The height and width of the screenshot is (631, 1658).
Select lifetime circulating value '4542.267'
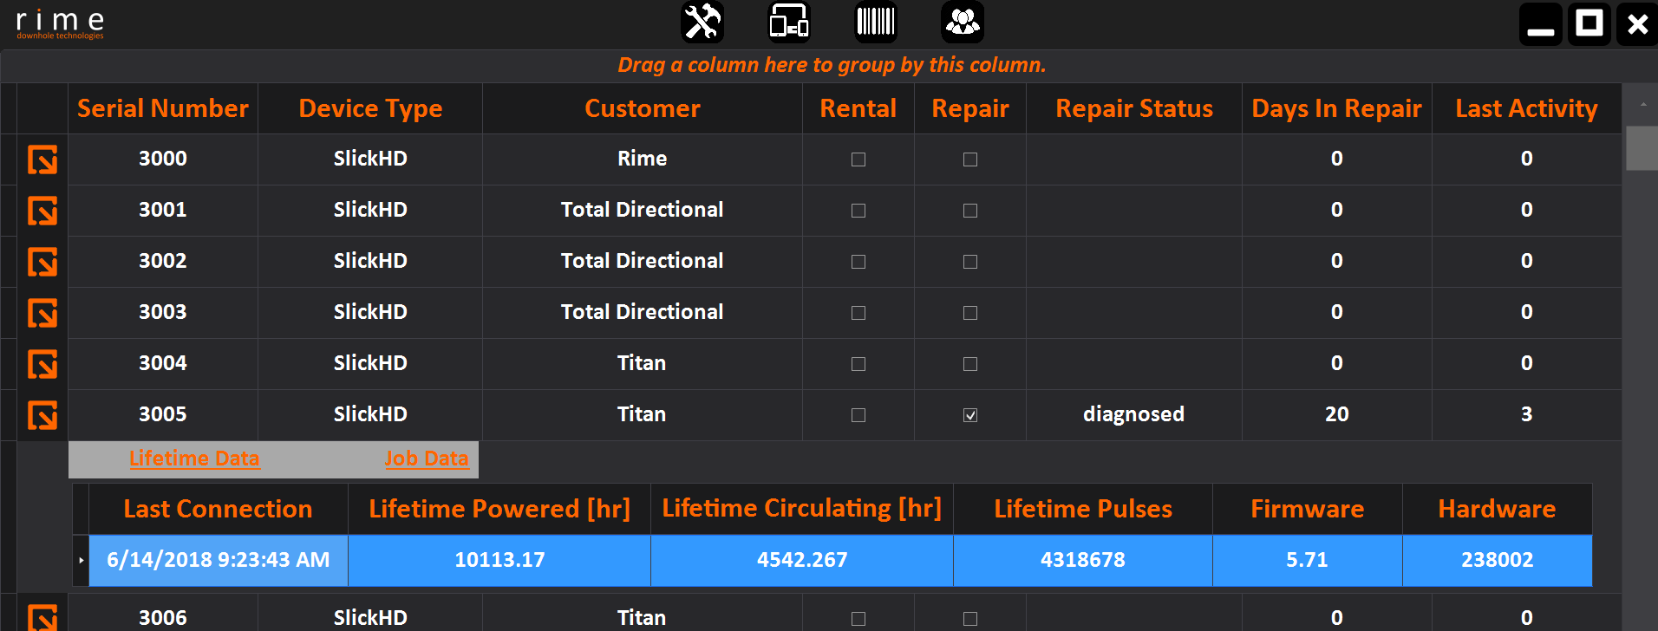point(802,560)
